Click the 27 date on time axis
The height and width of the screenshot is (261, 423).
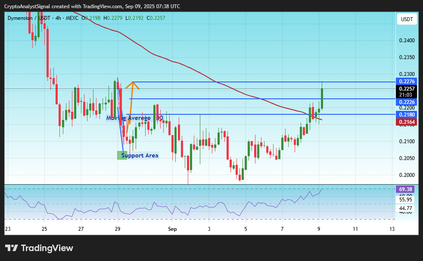click(x=81, y=229)
